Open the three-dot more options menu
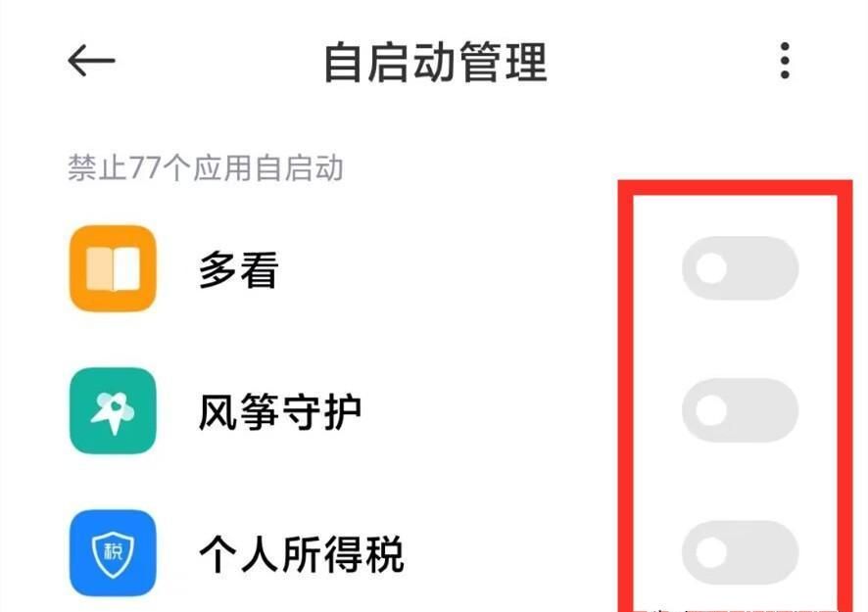 [x=785, y=61]
